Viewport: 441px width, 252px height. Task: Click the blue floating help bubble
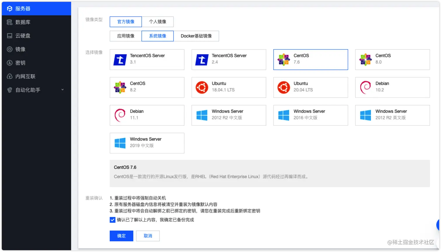438,225
